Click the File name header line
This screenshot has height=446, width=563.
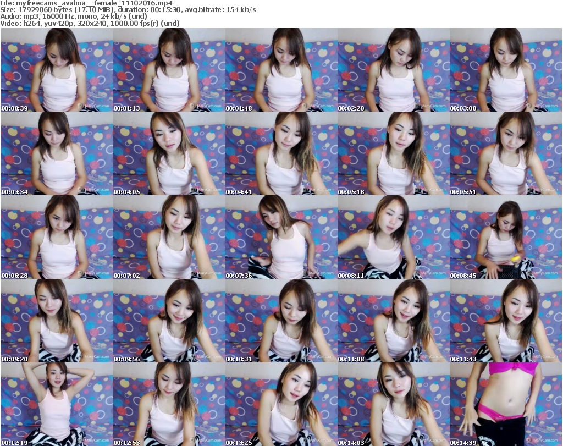tap(86, 3)
